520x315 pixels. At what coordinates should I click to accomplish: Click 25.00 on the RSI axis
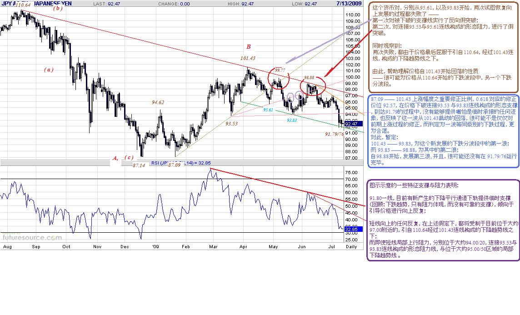(x=351, y=240)
